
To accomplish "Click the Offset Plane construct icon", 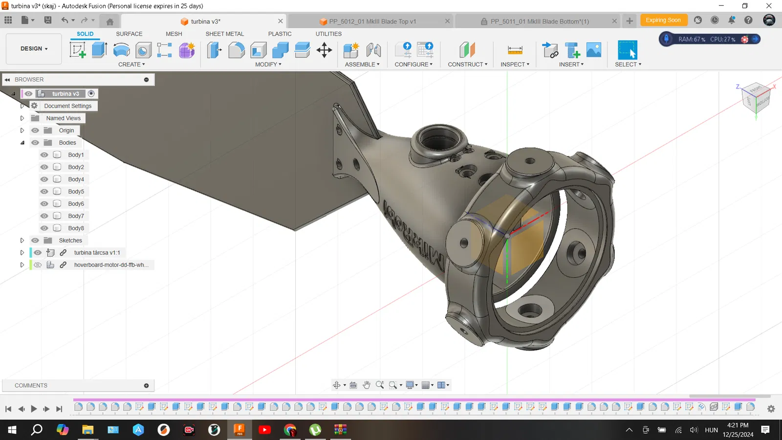I will tap(467, 50).
